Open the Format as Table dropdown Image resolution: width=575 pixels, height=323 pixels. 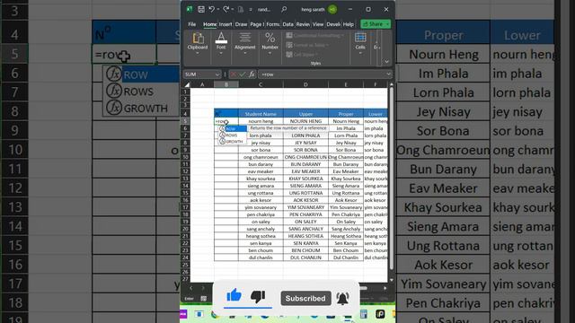[307, 45]
